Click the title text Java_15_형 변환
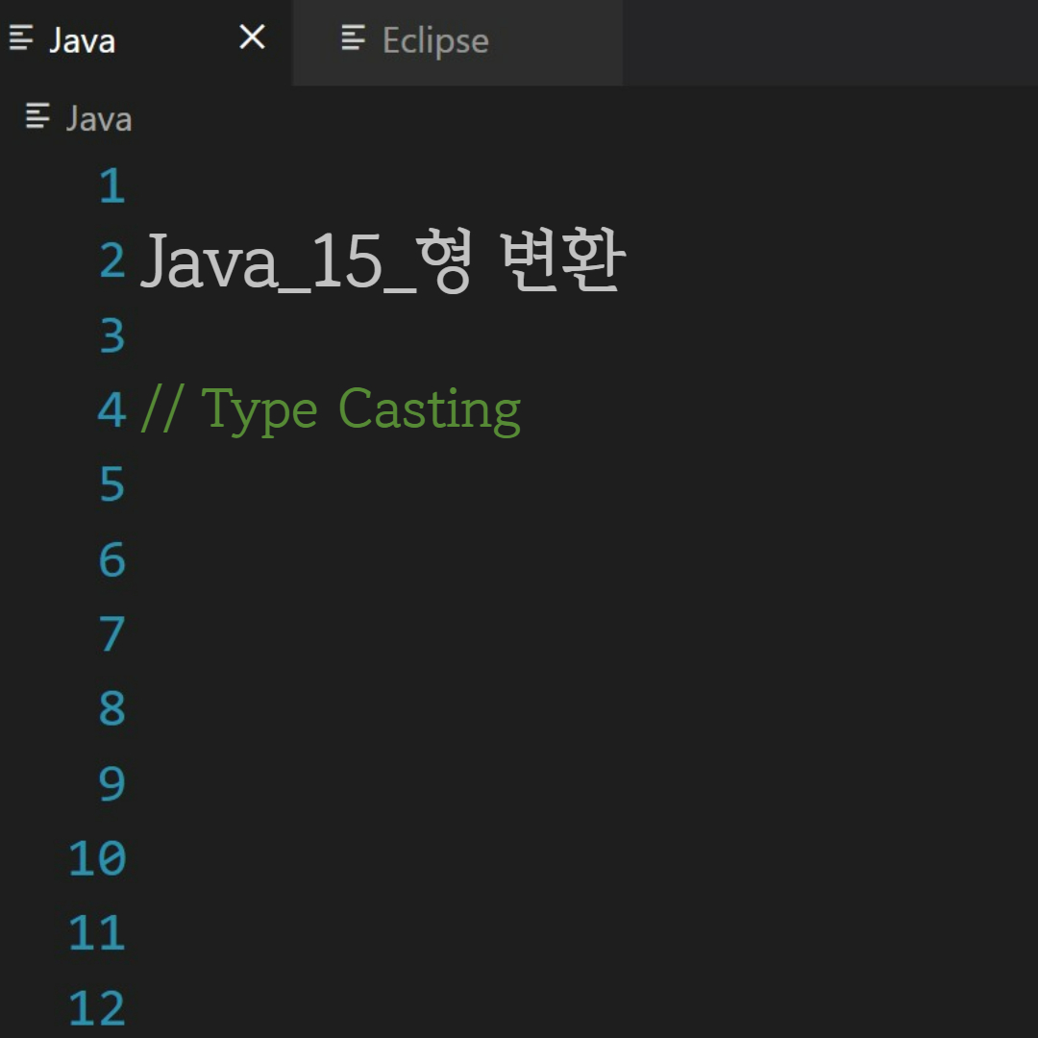This screenshot has width=1038, height=1038. 383,260
